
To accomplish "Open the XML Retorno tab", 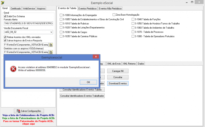I will pyautogui.click(x=129, y=64).
